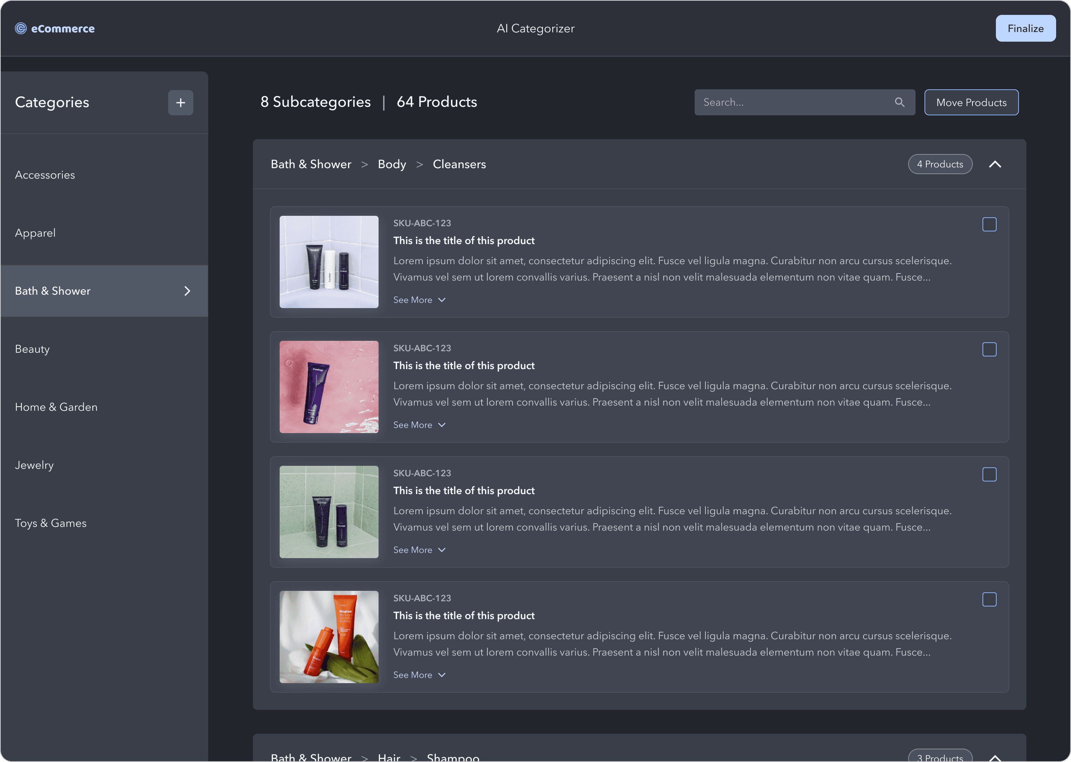Click the plus icon to add a category
This screenshot has width=1071, height=762.
click(180, 103)
